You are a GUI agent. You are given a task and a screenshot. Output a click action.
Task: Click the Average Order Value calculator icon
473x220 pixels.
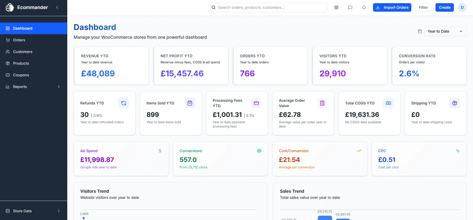pyautogui.click(x=322, y=103)
